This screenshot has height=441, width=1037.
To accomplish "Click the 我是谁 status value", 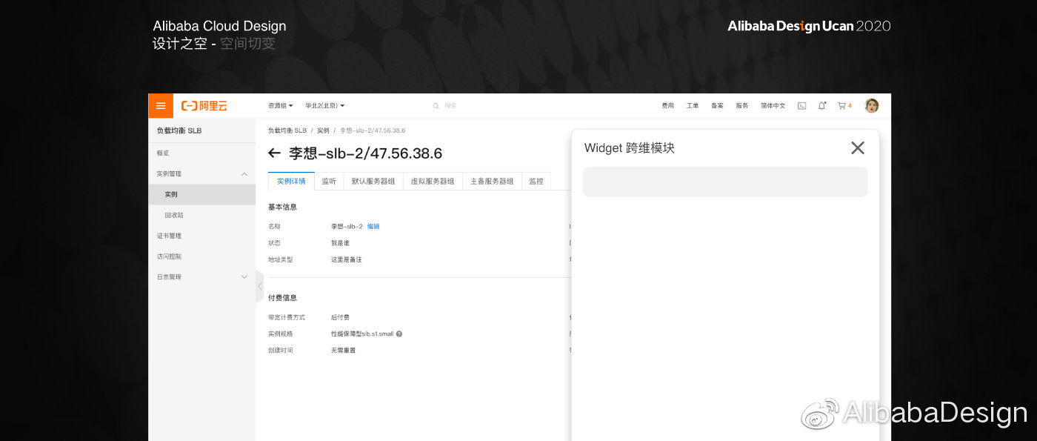I will [x=340, y=243].
